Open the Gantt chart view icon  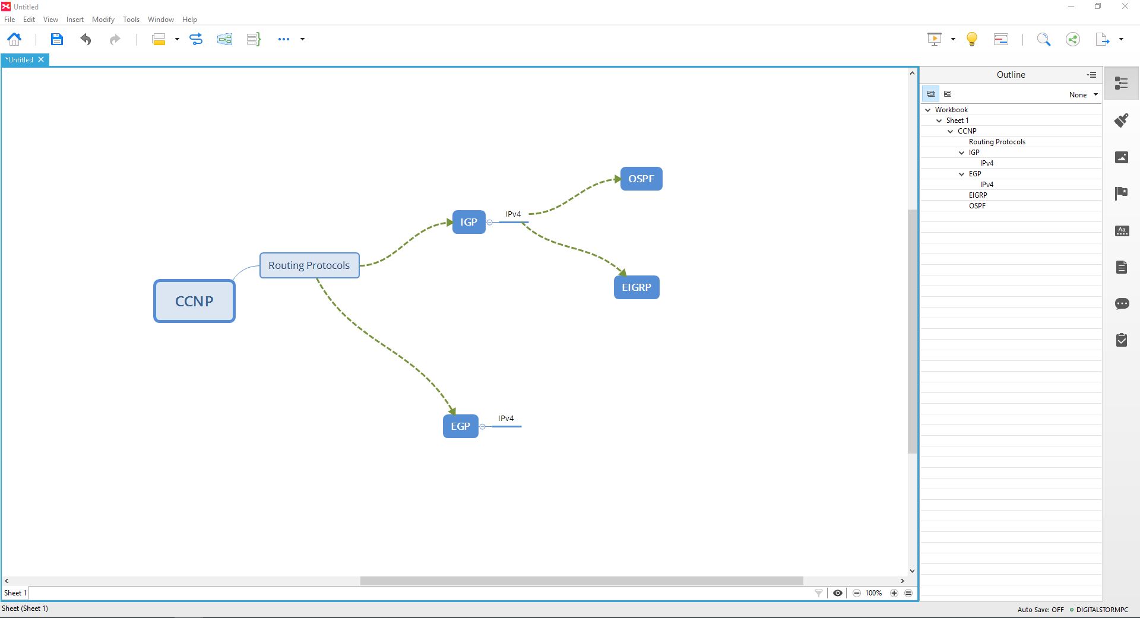(1001, 39)
